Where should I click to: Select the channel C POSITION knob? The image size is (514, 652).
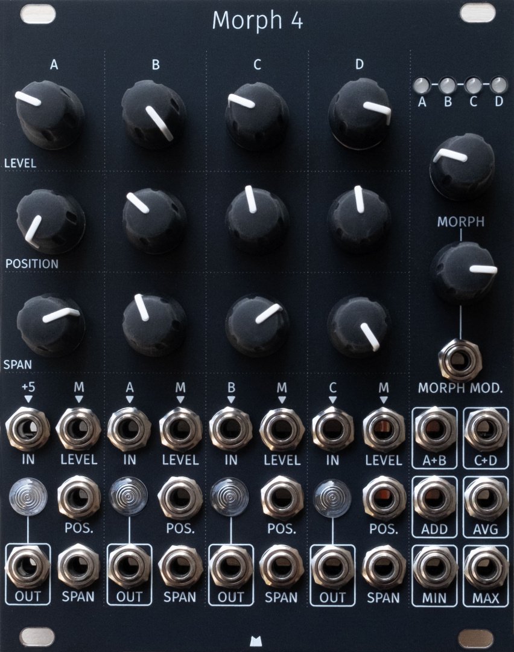(x=257, y=219)
